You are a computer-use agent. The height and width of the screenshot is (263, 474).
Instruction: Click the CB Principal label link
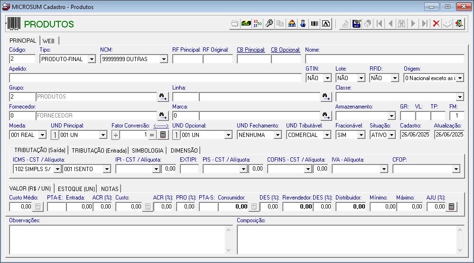[251, 50]
